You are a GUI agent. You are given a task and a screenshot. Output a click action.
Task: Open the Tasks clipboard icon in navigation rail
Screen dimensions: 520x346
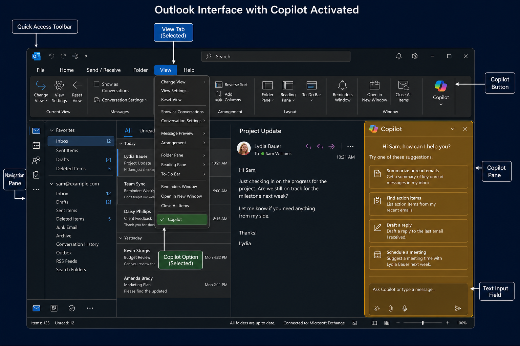click(x=36, y=175)
